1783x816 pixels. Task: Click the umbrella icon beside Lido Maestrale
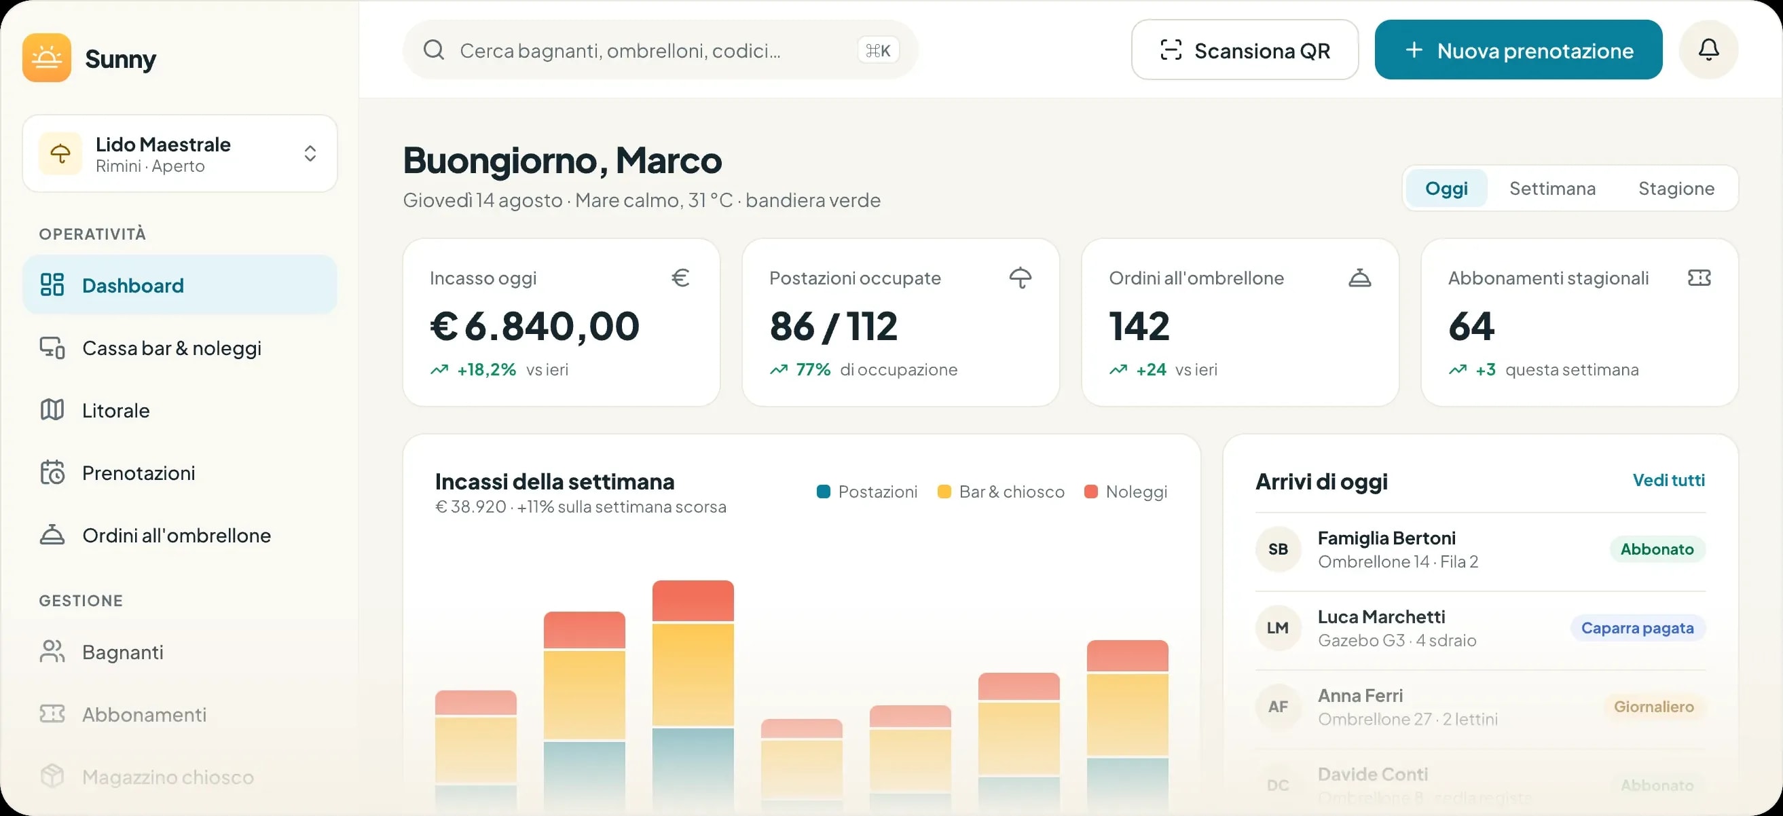(60, 153)
